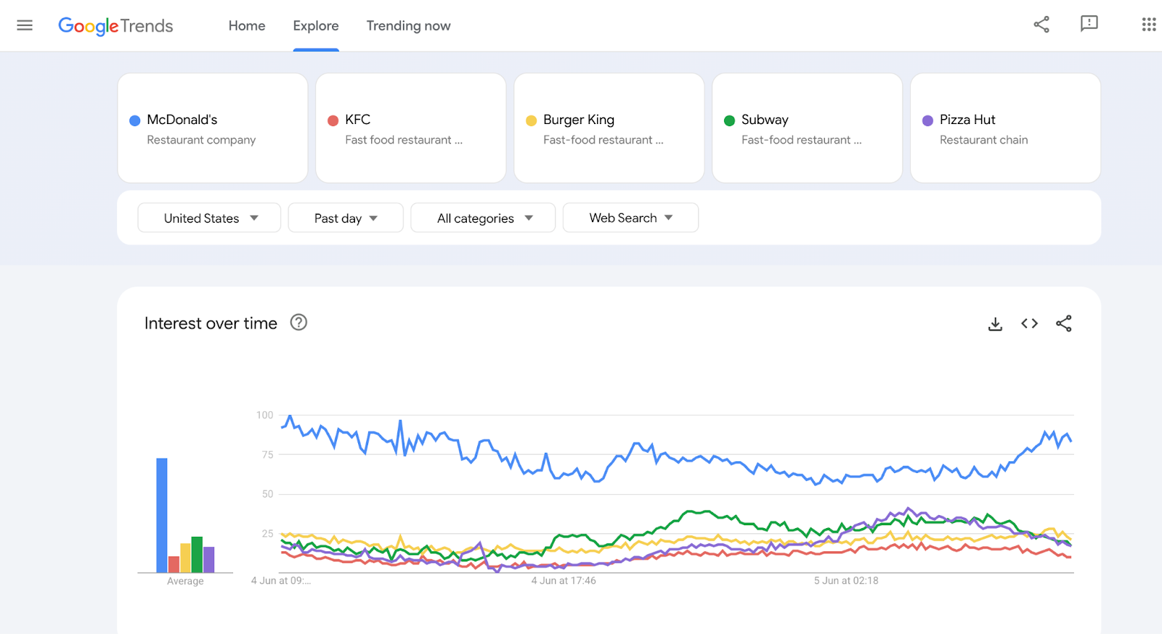Click the 100 y-axis value
This screenshot has width=1162, height=634.
264,415
